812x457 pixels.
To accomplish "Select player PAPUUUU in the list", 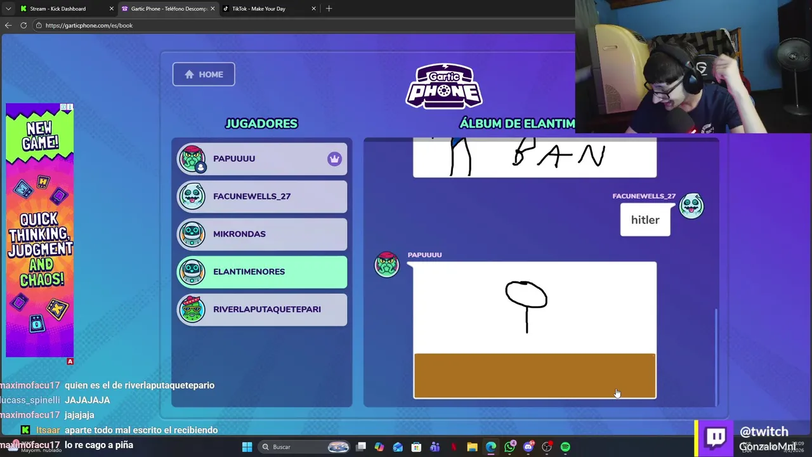I will tap(262, 159).
